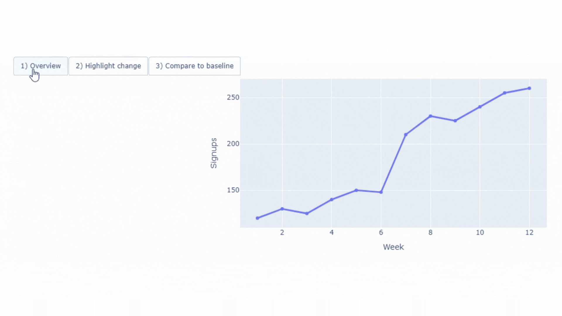Click the week 5 data point near 150 signups
Image resolution: width=562 pixels, height=316 pixels.
point(356,190)
